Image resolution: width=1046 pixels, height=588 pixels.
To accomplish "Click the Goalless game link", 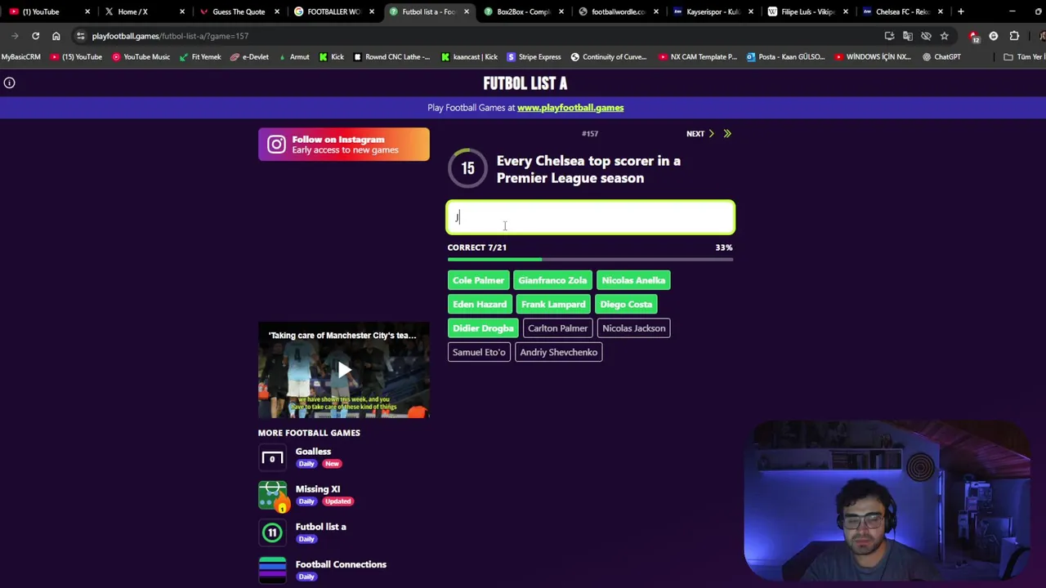I will point(313,452).
